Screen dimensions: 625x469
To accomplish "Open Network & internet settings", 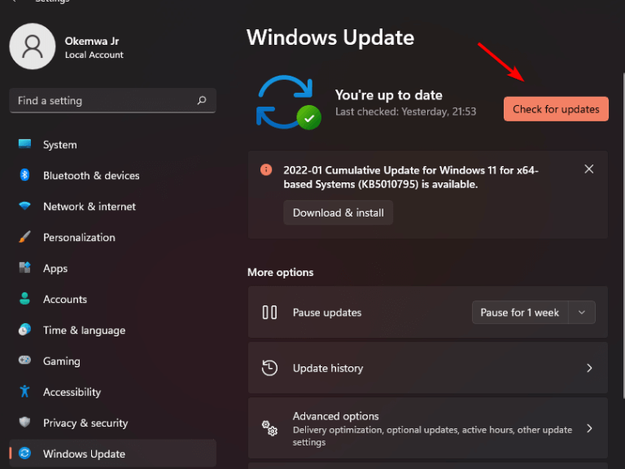I will (113, 206).
